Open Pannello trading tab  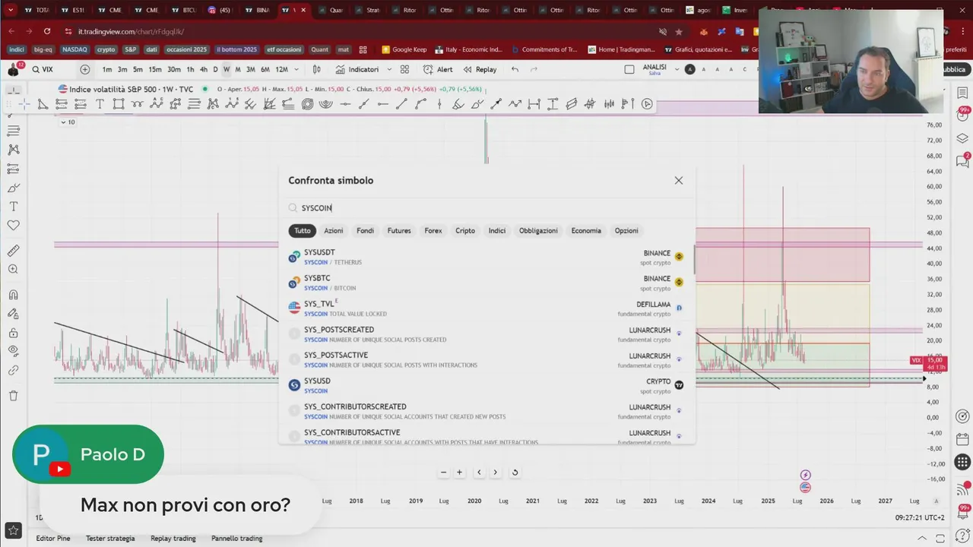pos(237,539)
